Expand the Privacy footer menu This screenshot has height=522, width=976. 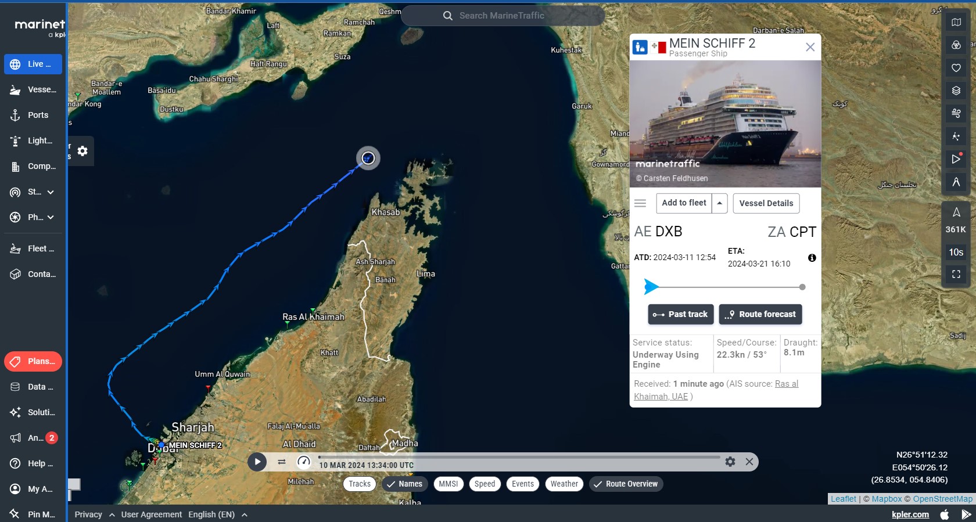pyautogui.click(x=94, y=514)
